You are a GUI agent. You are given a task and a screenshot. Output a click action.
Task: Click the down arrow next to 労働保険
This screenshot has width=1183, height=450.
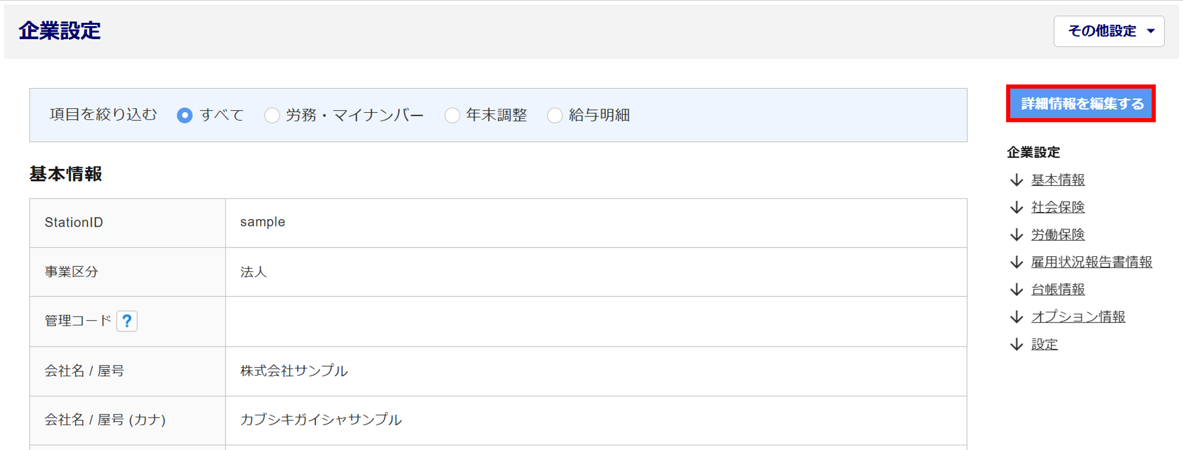1017,235
